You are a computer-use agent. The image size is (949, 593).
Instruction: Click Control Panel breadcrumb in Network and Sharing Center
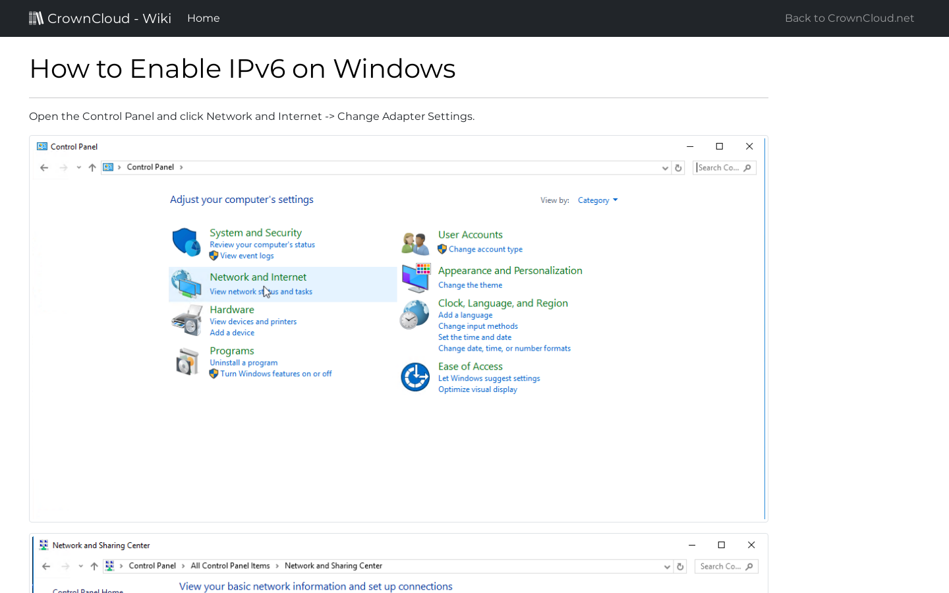point(152,566)
